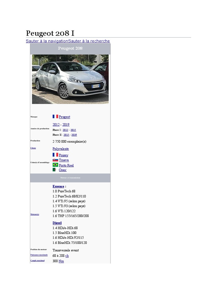Click the French flag icon beside Peugeot

click(x=55, y=117)
